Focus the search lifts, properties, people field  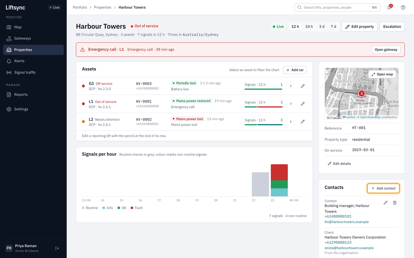[337, 7]
